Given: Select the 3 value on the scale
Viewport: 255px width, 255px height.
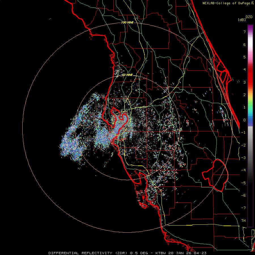Looking at the screenshot, I should (245, 82).
